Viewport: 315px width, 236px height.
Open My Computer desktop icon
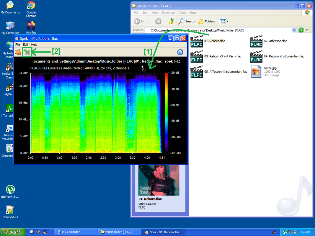point(10,27)
